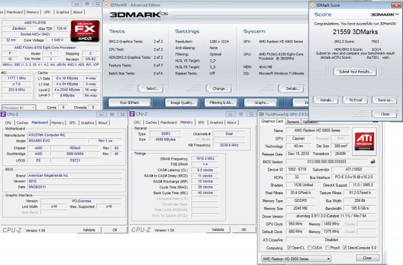Click Select... under Tests in 3DMark06
Screen dimensions: 403x265
(152, 88)
